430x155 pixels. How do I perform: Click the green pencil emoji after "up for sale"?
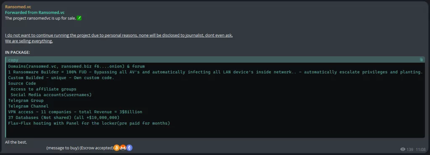79,18
